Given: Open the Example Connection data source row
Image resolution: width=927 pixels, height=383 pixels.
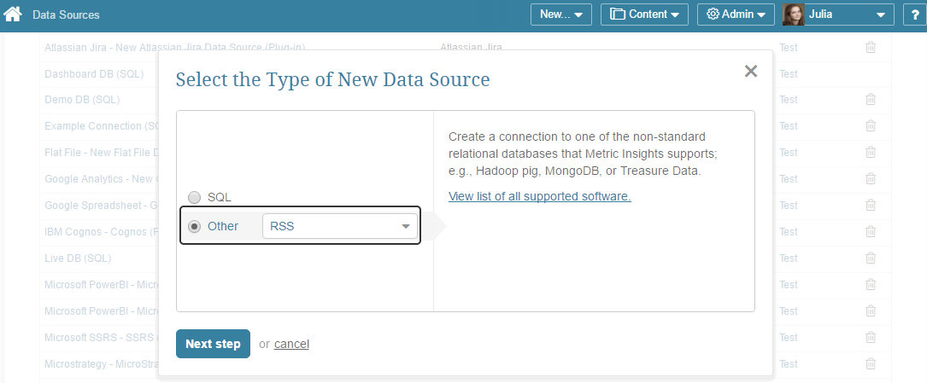Looking at the screenshot, I should (x=101, y=125).
